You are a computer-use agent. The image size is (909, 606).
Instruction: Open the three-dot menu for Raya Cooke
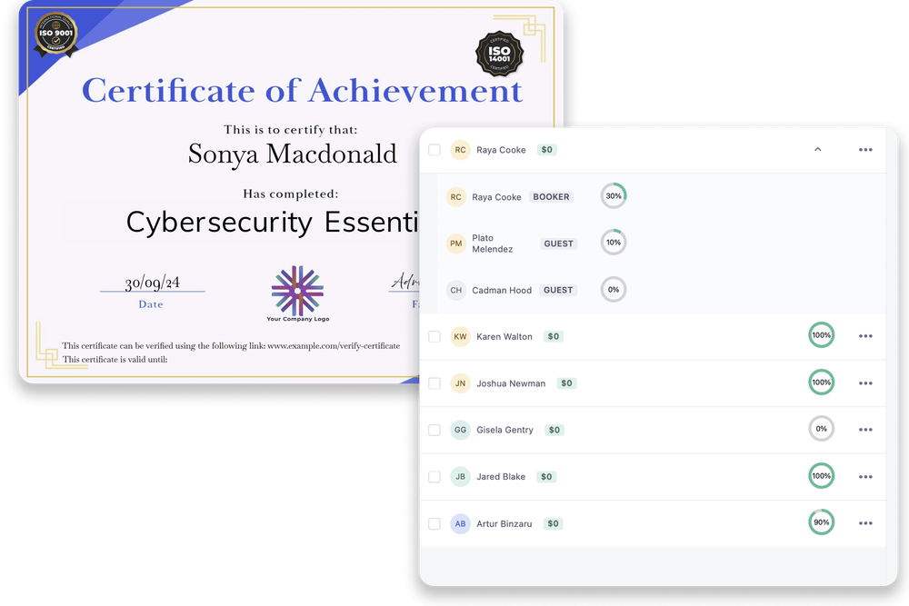click(865, 150)
